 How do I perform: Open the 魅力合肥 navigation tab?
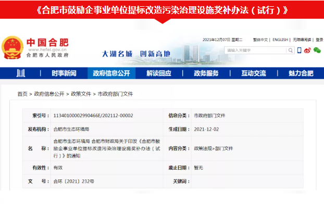point(301,73)
